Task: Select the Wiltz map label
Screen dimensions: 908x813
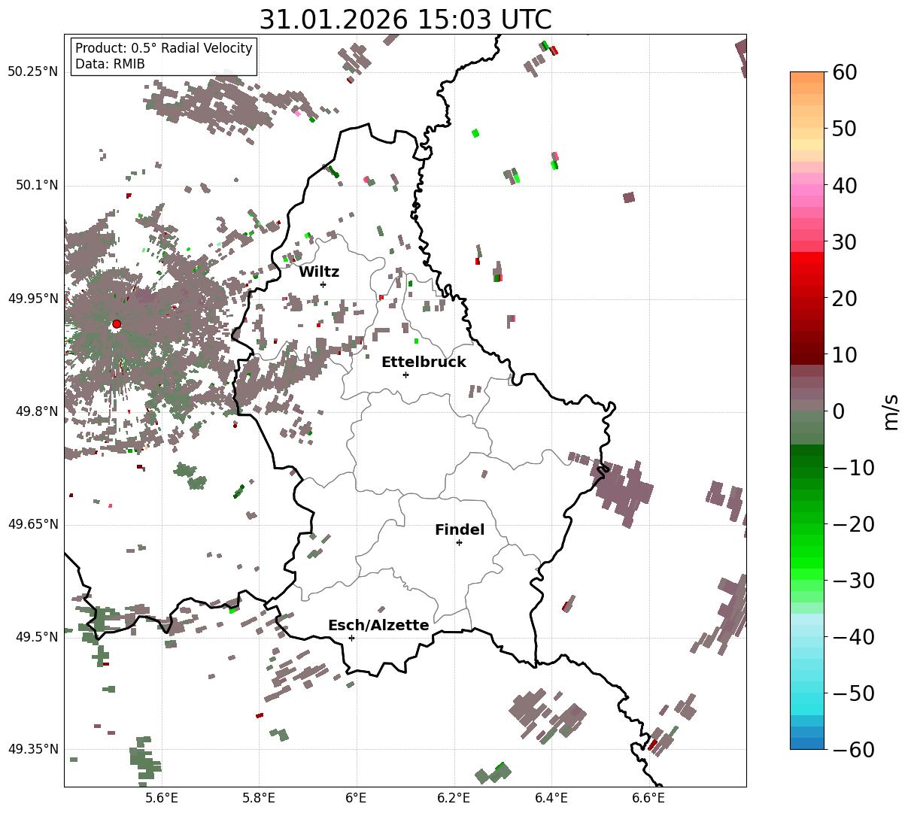Action: click(319, 272)
